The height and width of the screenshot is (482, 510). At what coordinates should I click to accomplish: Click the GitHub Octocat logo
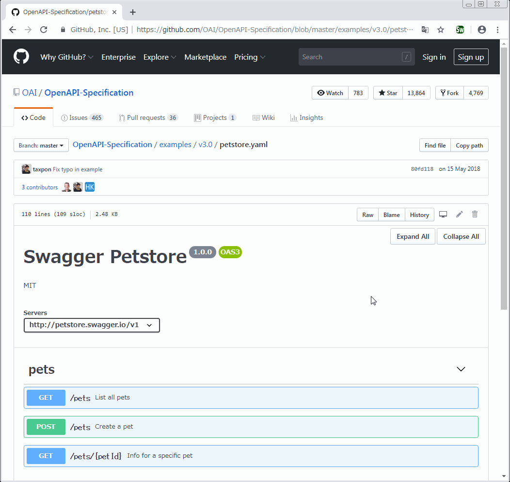[x=21, y=57]
